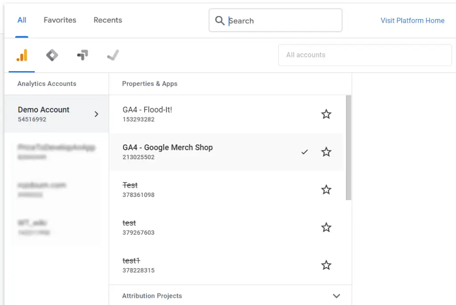Star the GA4 - Flood-It! property

326,114
